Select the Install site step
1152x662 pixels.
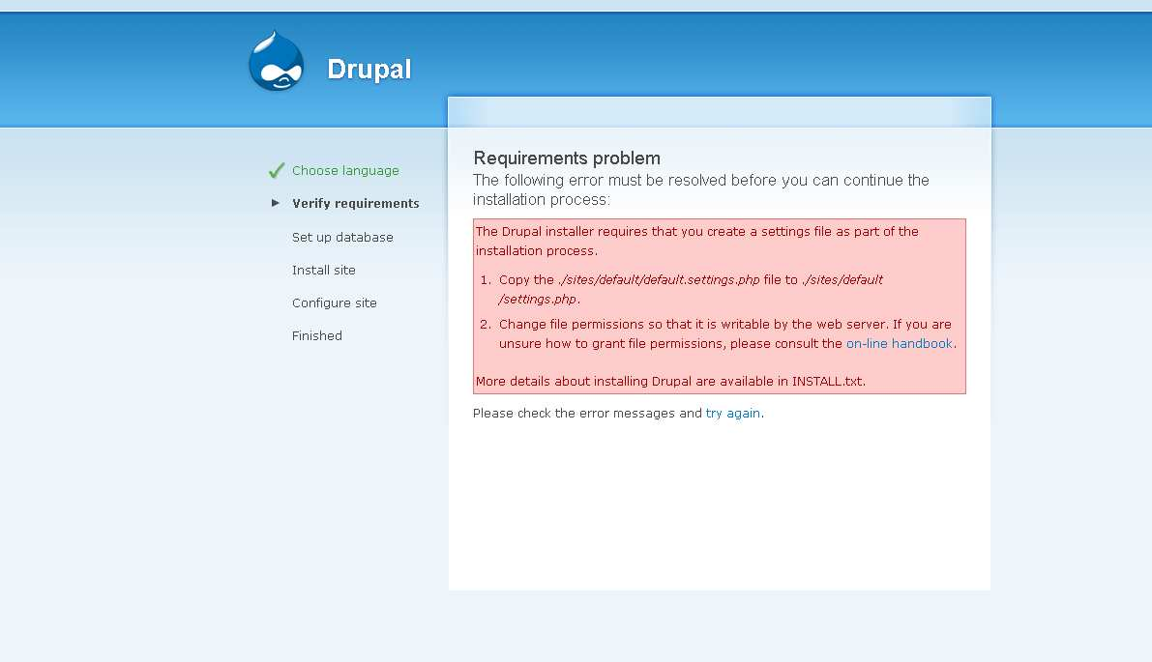point(323,270)
